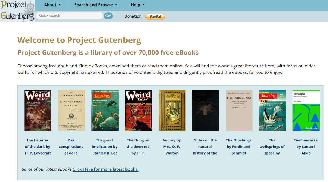Image resolution: width=328 pixels, height=182 pixels.
Task: Click the Tienhaarassa green book cover
Action: 306,110
